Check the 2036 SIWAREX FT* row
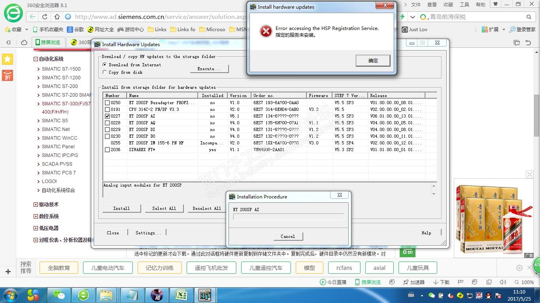The height and width of the screenshot is (303, 540). click(x=107, y=150)
